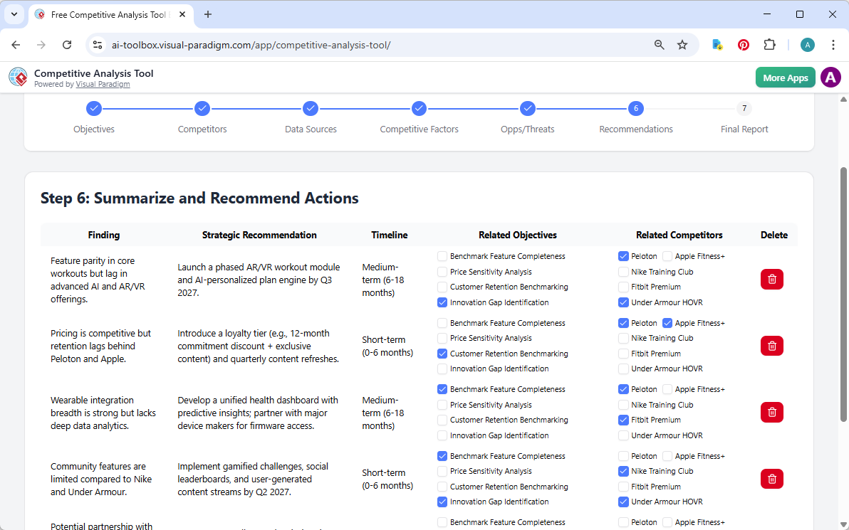Open the Pinterest extension

click(743, 44)
